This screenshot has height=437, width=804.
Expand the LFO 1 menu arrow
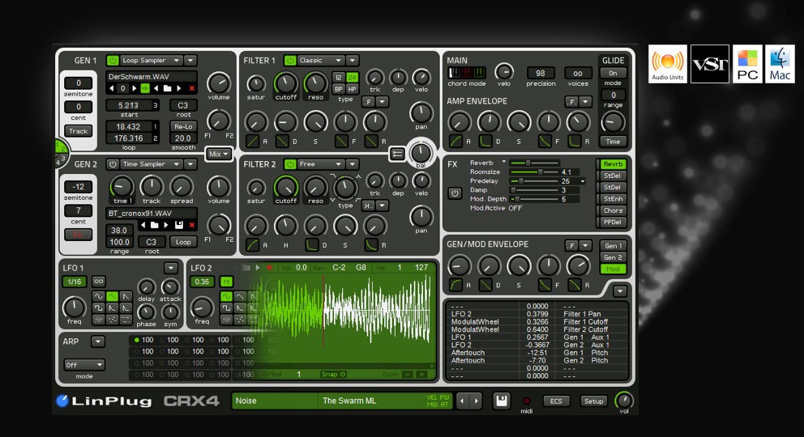point(171,268)
